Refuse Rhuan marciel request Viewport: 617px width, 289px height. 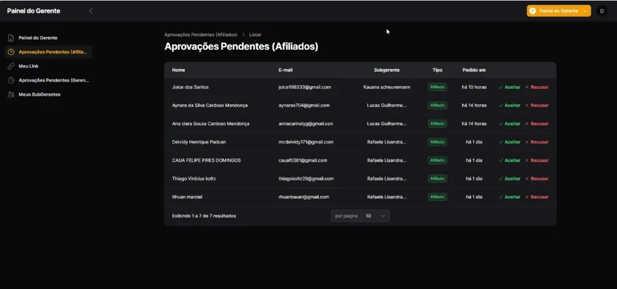tap(537, 197)
